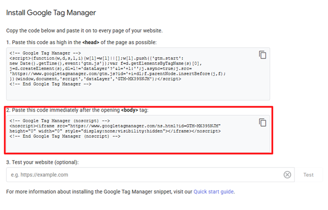Screen dimensions: 328x210
Task: Click the Install Google Tag Manager heading
Action: pos(51,13)
